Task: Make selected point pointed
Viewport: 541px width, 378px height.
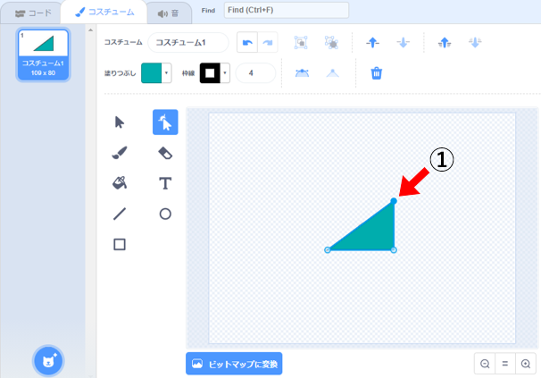Action: pos(333,73)
